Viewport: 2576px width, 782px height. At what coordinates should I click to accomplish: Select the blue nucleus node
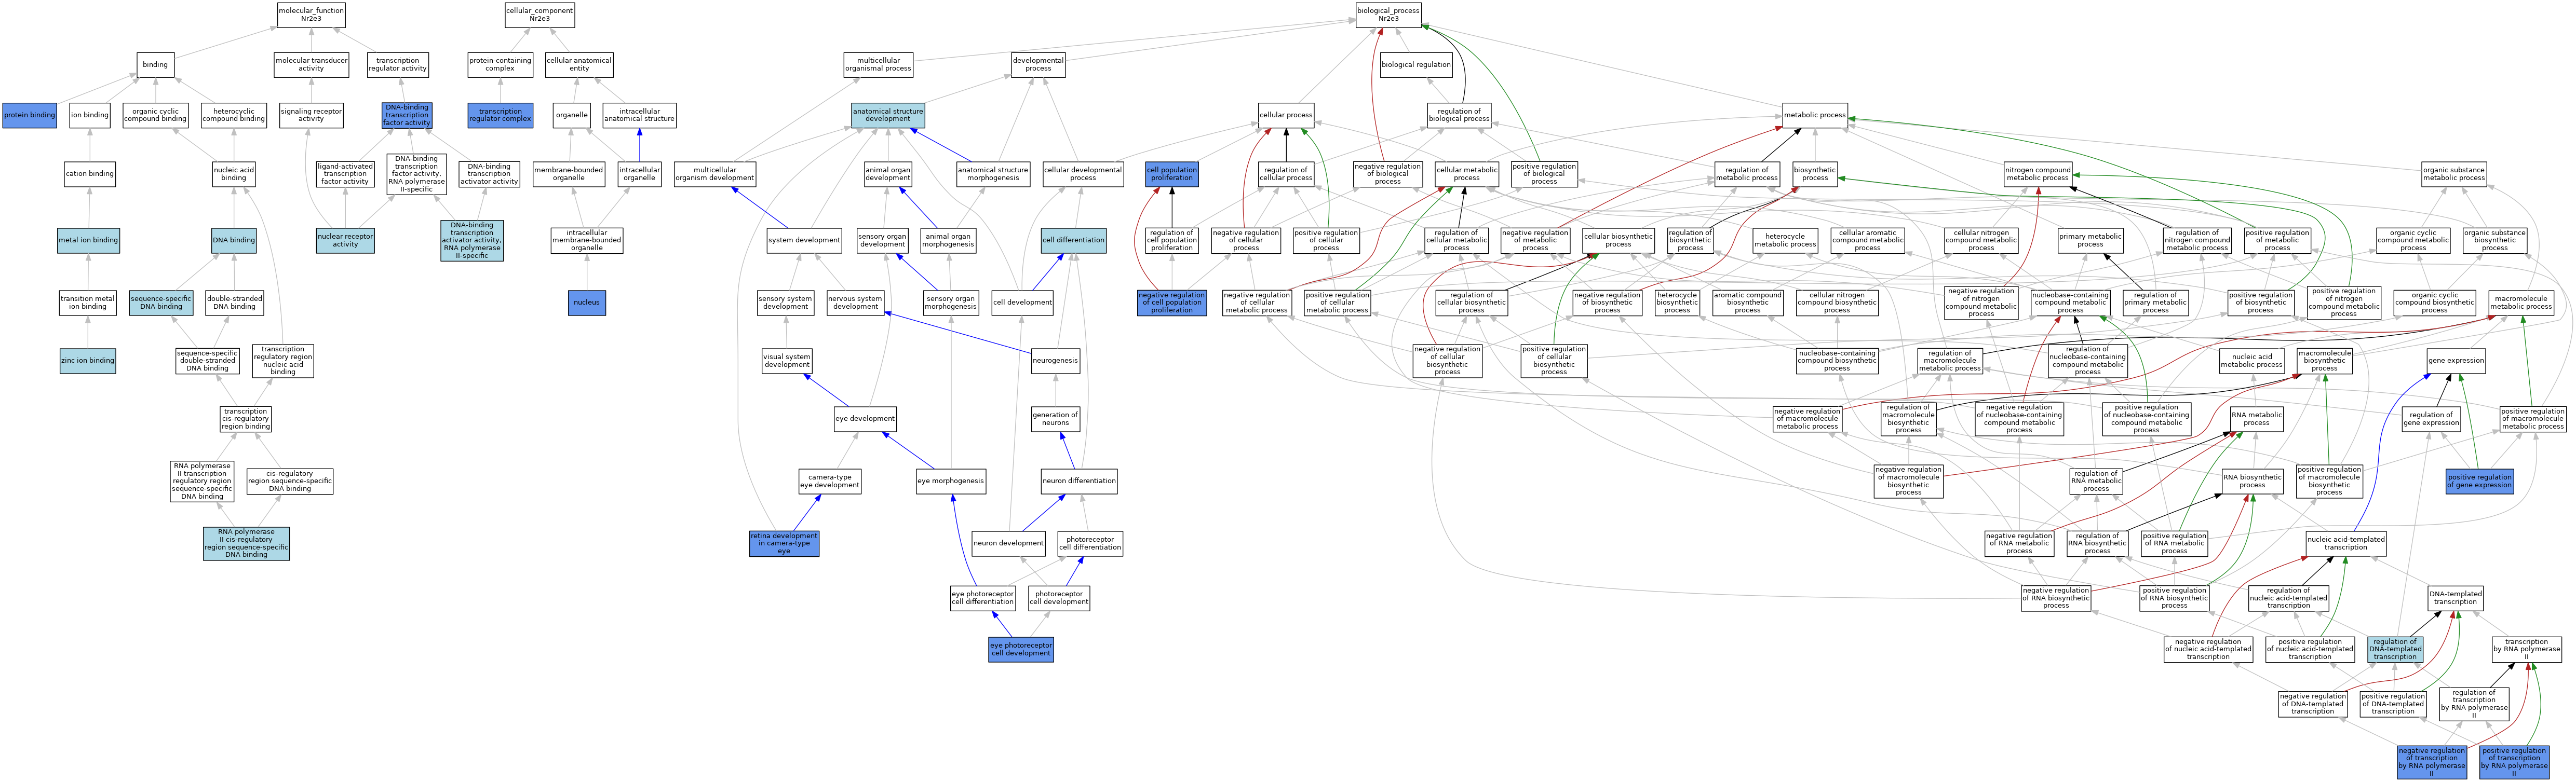[x=586, y=303]
